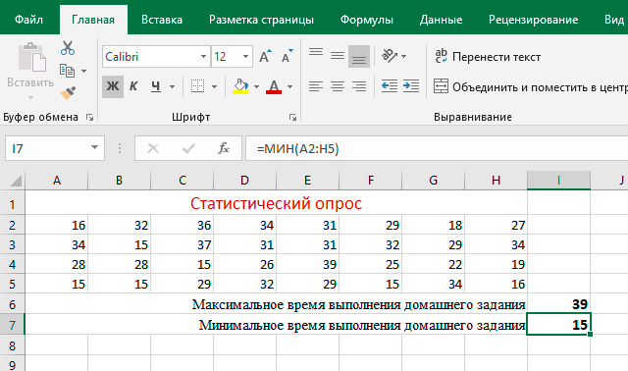This screenshot has width=628, height=371.
Task: Click the borders icon
Action: (197, 86)
